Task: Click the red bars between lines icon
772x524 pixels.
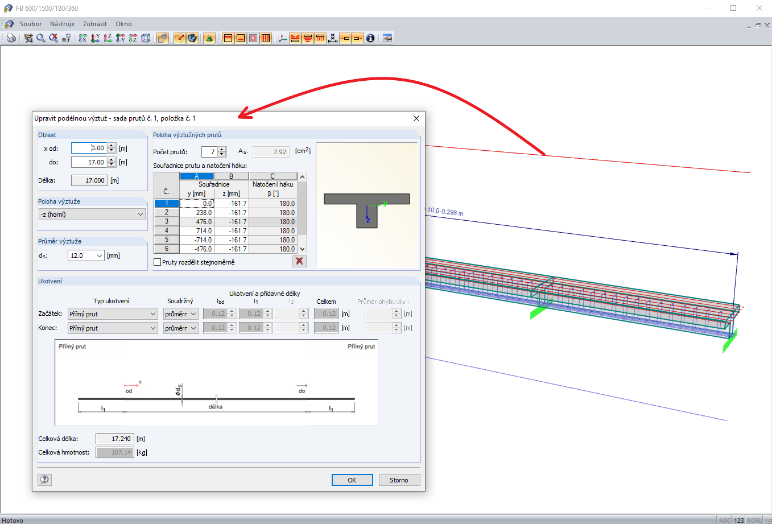Action: (x=295, y=38)
